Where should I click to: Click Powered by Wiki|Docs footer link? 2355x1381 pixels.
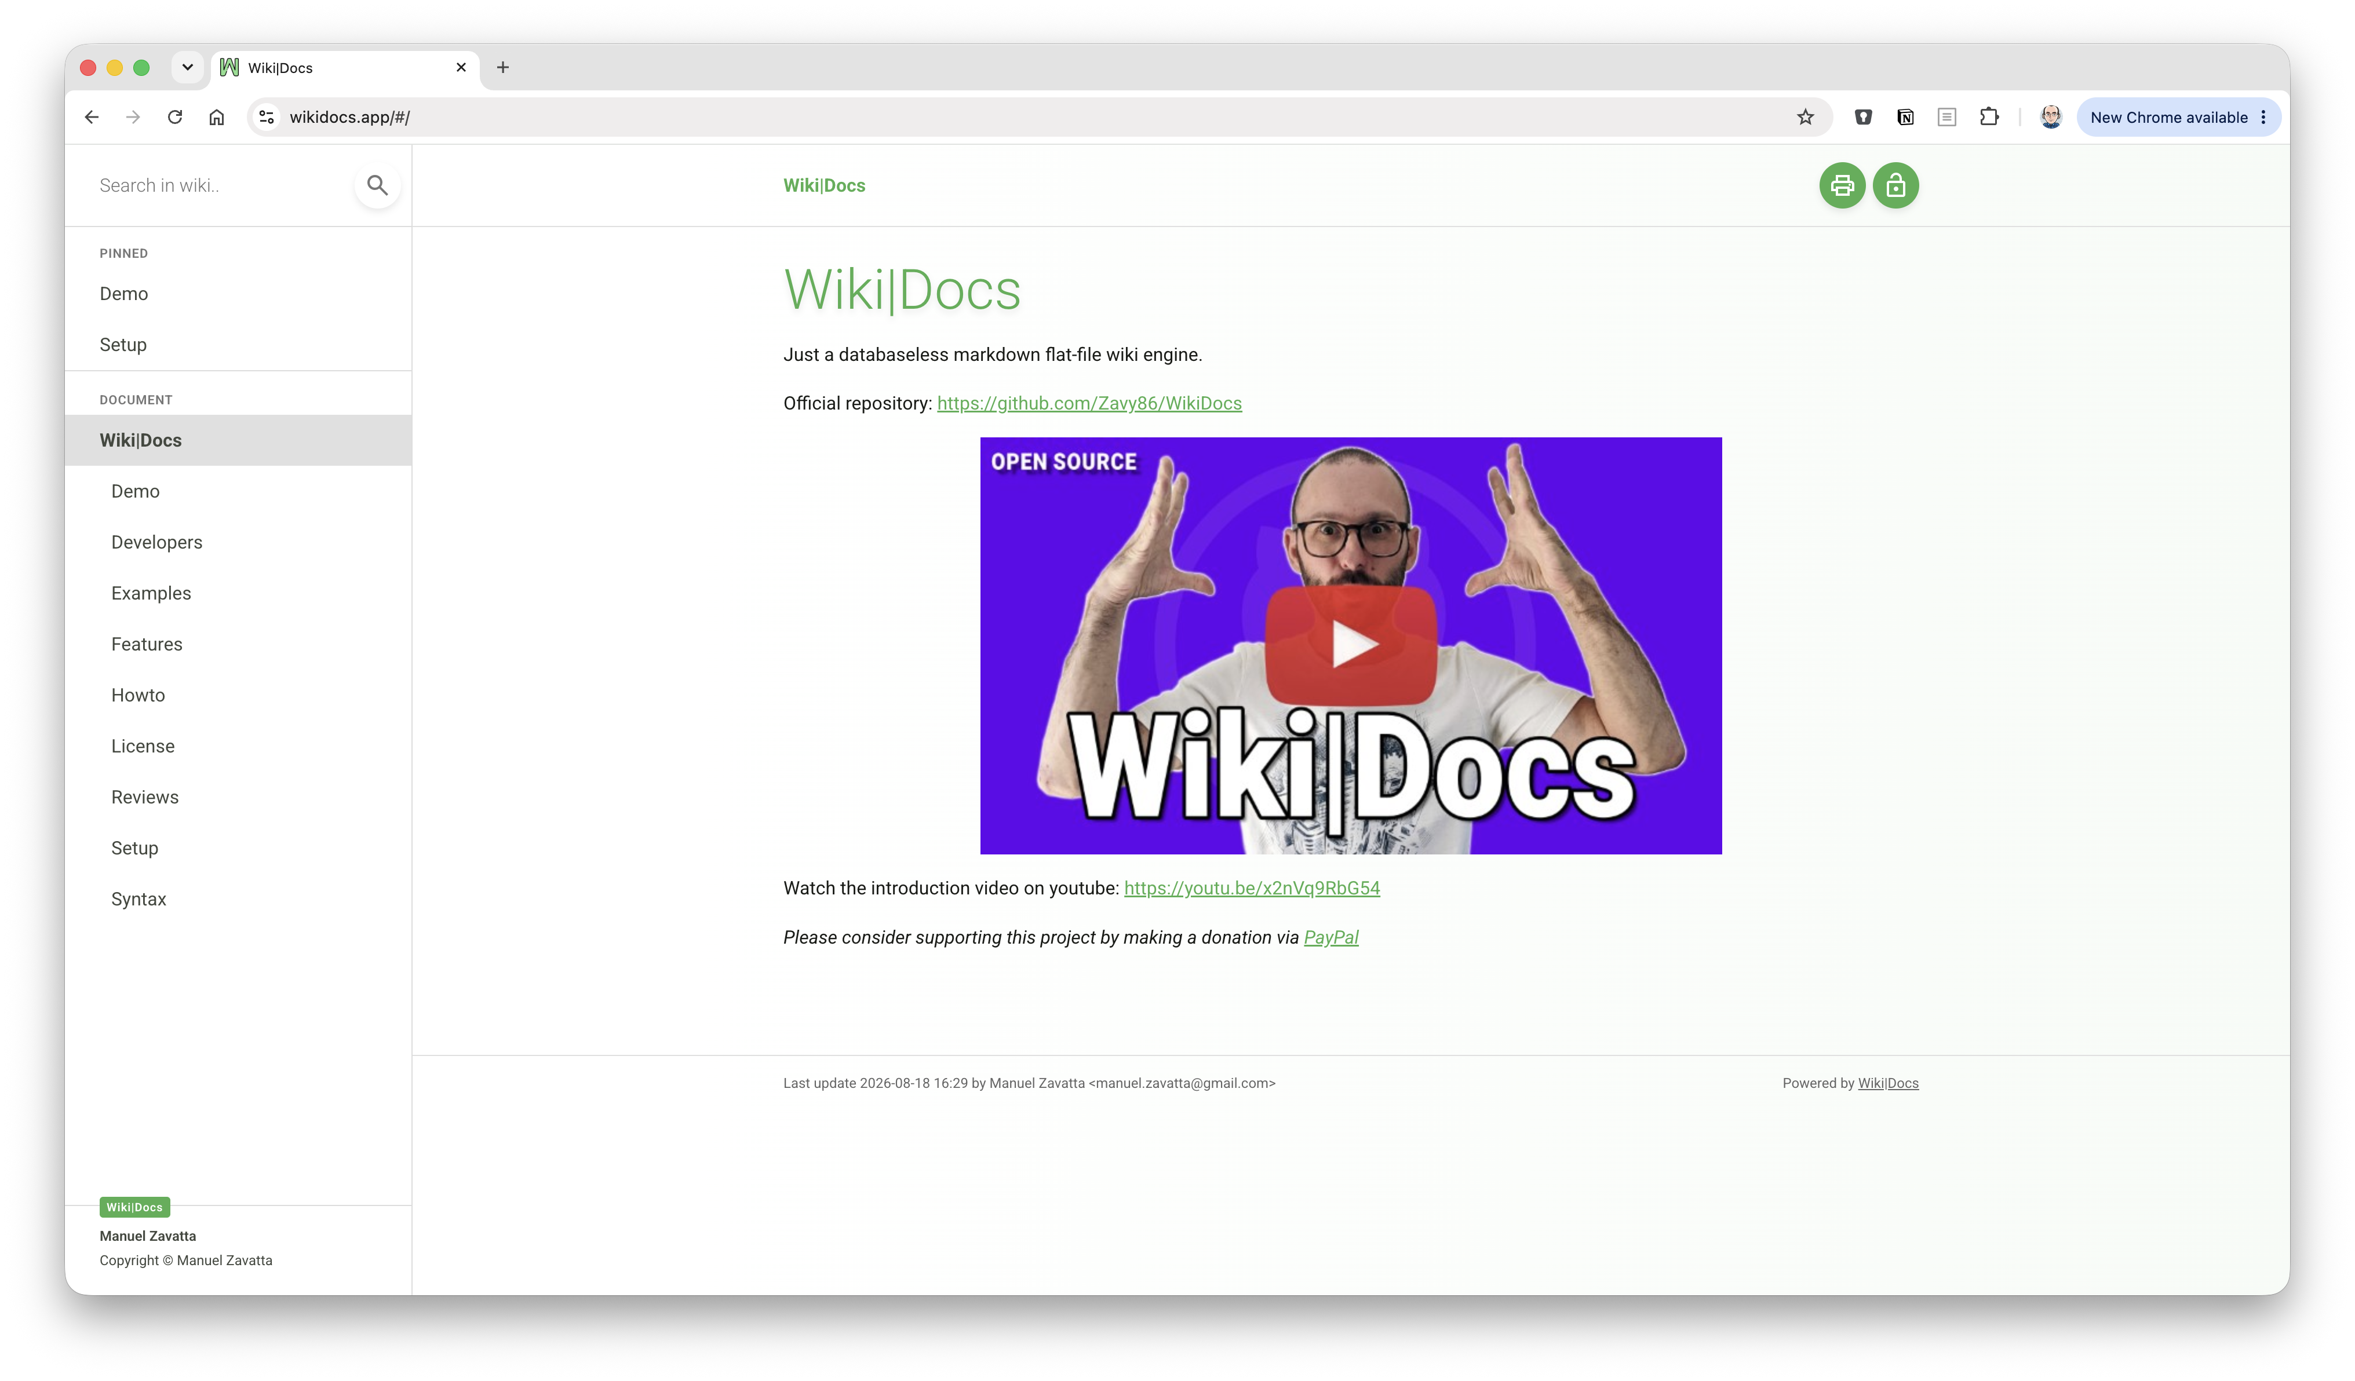click(x=1888, y=1083)
